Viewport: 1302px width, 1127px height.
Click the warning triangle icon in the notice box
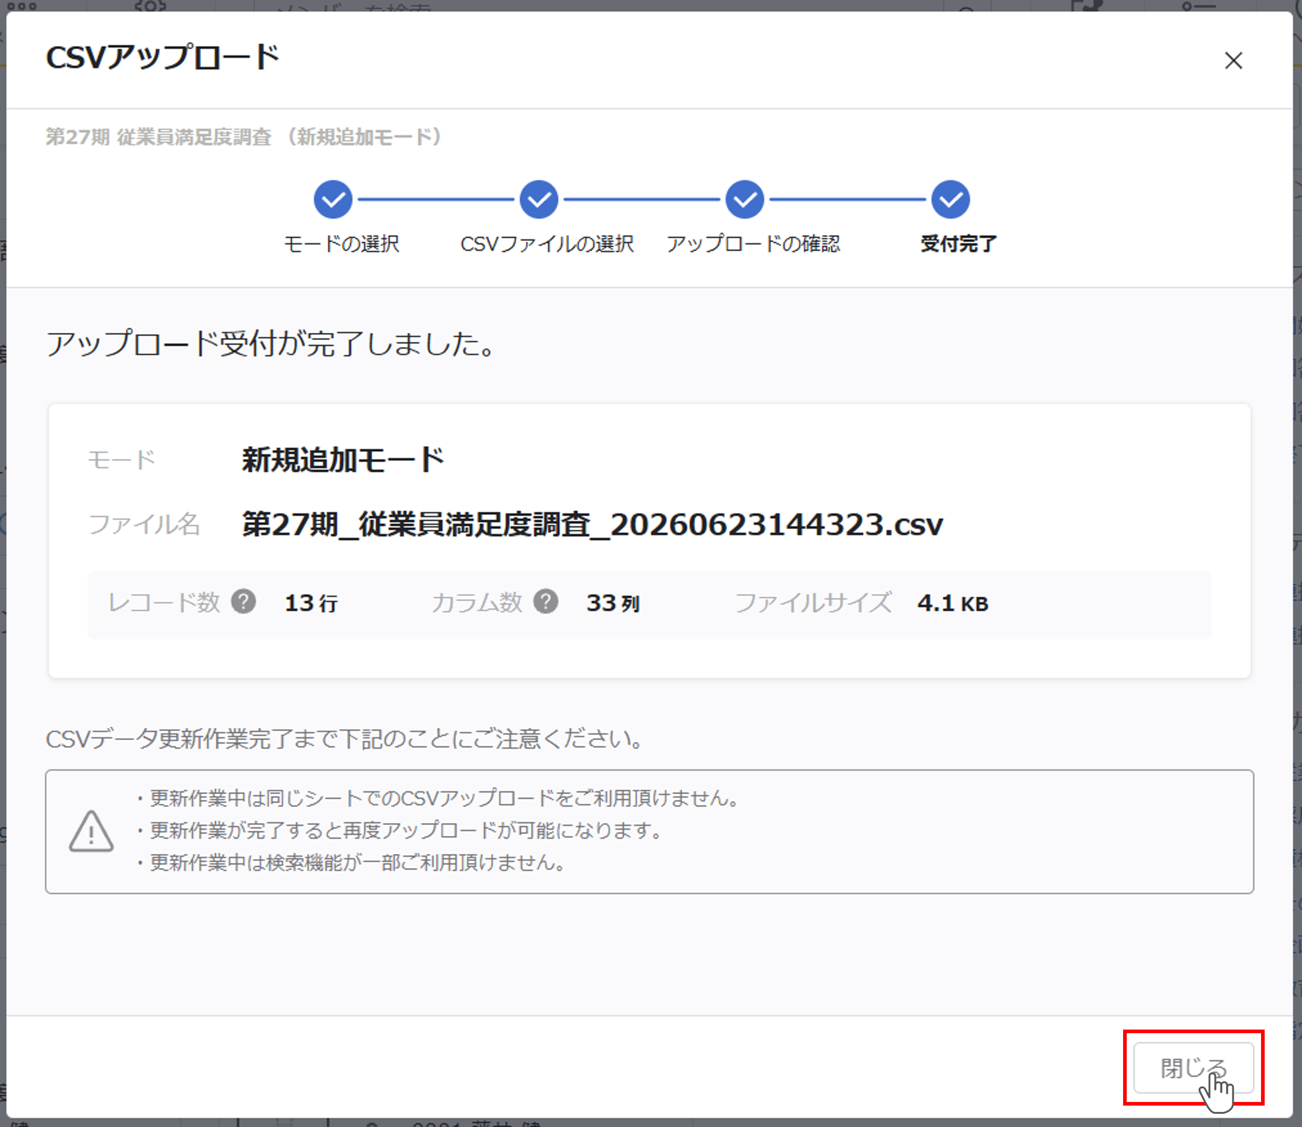coord(91,831)
